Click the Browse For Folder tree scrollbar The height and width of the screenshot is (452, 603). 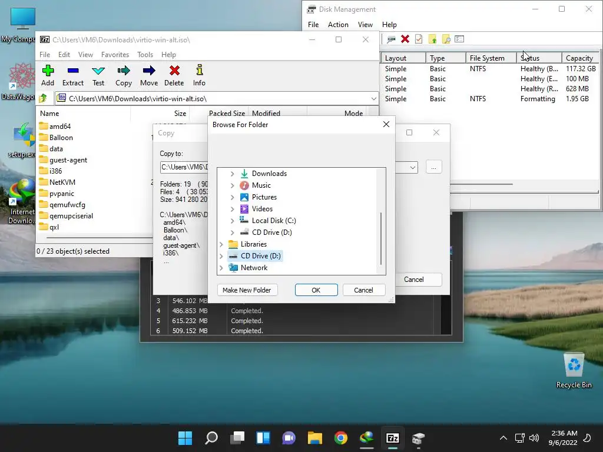(381, 238)
